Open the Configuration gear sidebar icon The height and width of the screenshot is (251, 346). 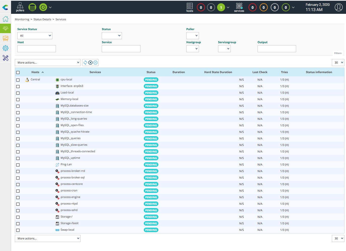point(5,48)
